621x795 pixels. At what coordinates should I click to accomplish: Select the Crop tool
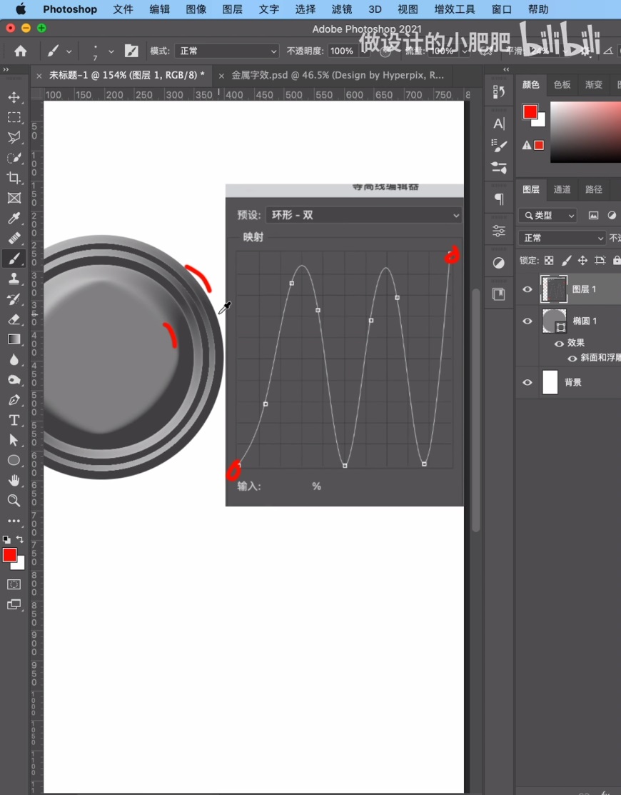click(14, 178)
